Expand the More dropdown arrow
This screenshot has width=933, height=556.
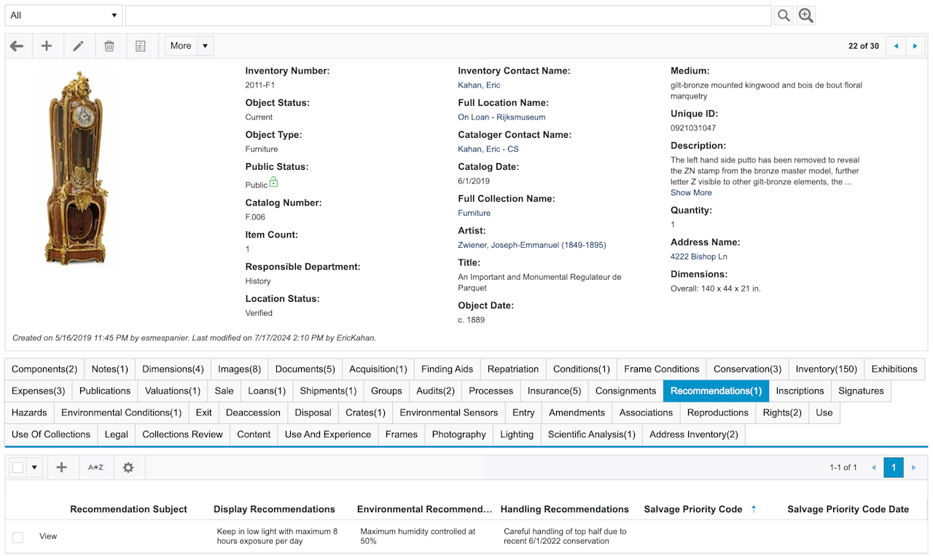point(206,46)
